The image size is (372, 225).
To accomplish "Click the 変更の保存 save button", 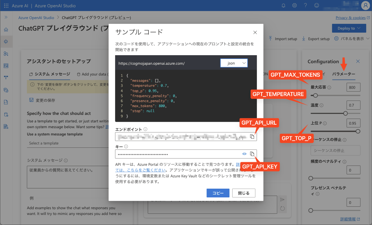I will (x=43, y=100).
